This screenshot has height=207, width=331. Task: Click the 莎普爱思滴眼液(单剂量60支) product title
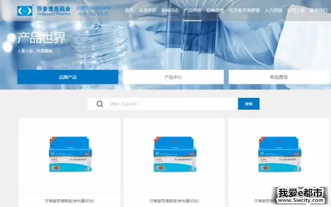[174, 201]
